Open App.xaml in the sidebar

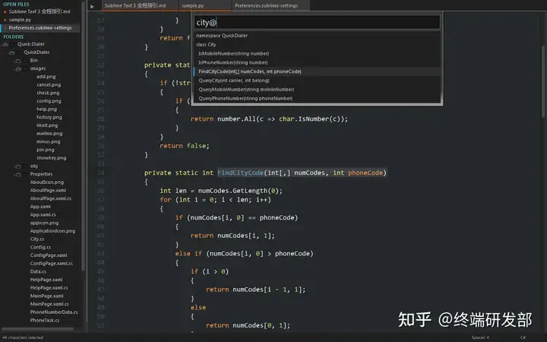(x=40, y=207)
